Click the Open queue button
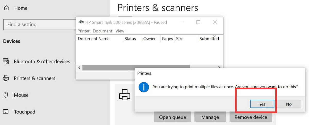Screen dimensions: 309x125 pos(172,117)
